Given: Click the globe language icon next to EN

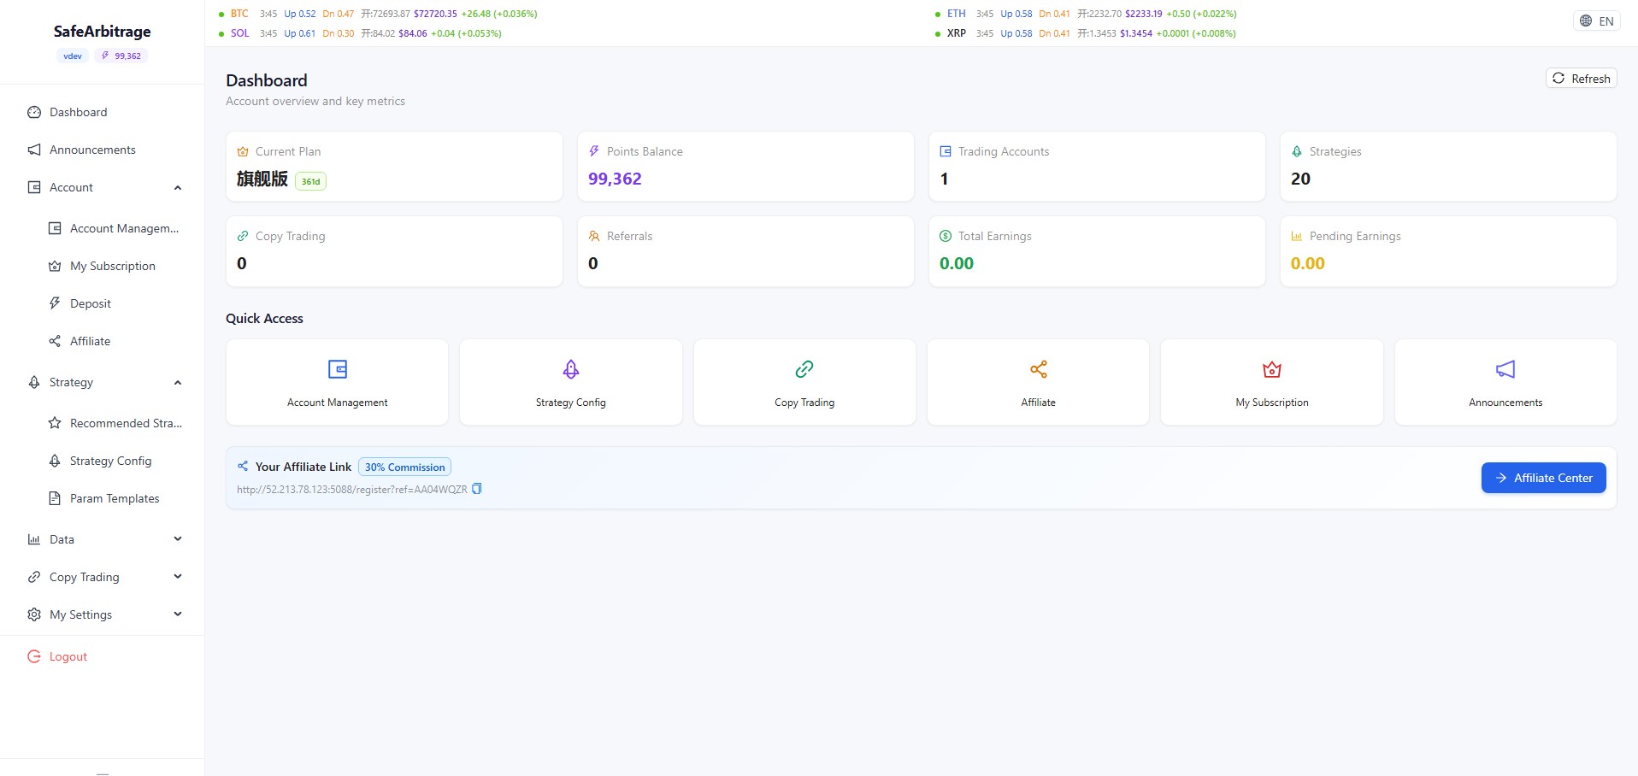Looking at the screenshot, I should pos(1585,20).
